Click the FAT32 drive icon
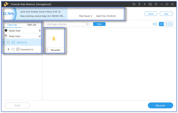 point(13,42)
